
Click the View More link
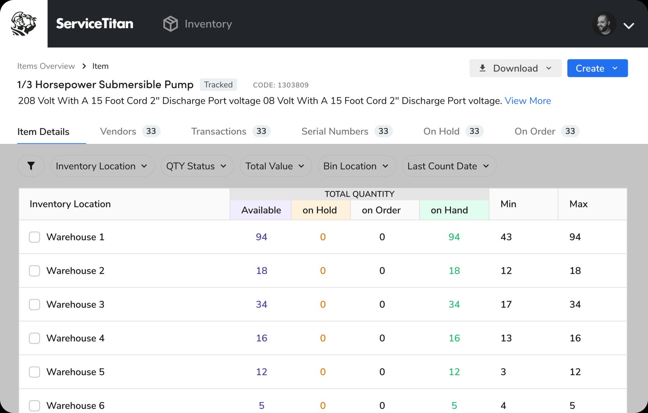pyautogui.click(x=527, y=101)
